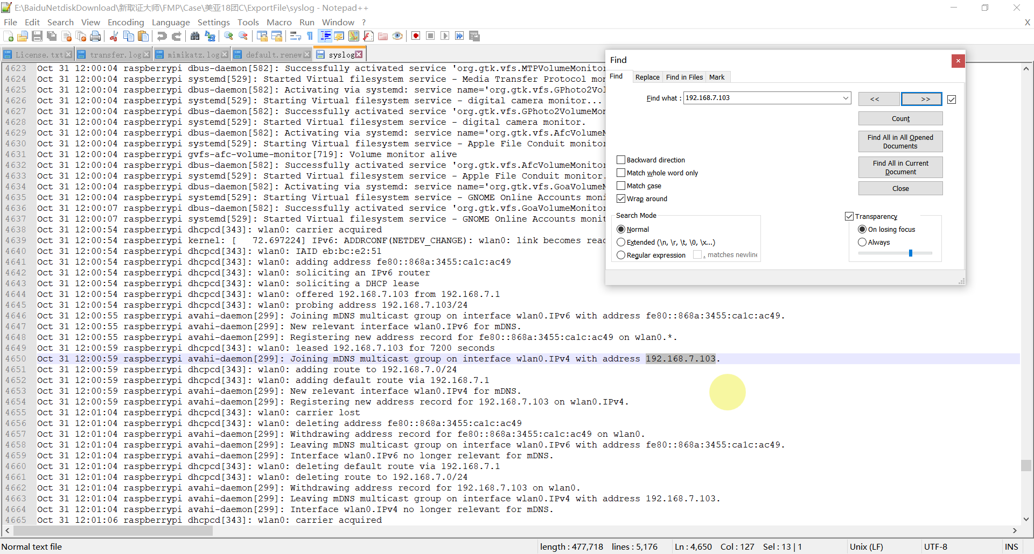
Task: Click the Close All toolbar icon
Action: [81, 36]
